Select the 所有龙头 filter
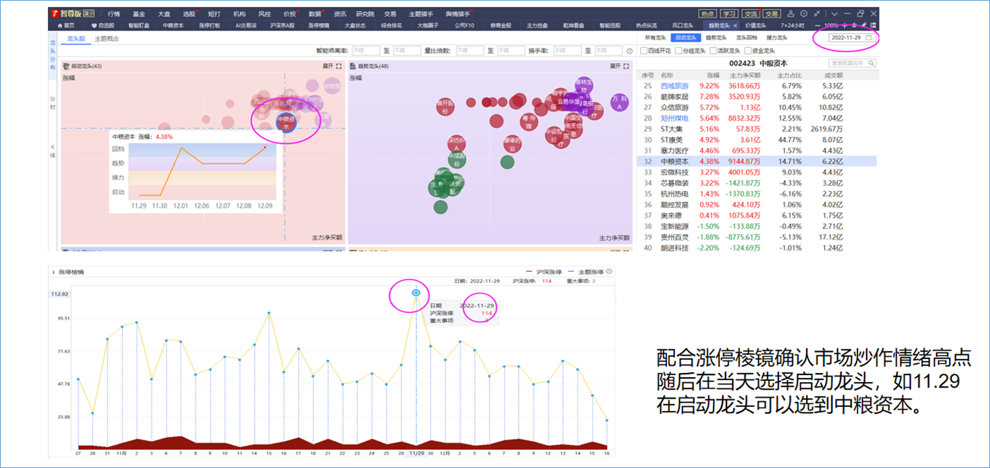Image resolution: width=990 pixels, height=468 pixels. (x=656, y=37)
